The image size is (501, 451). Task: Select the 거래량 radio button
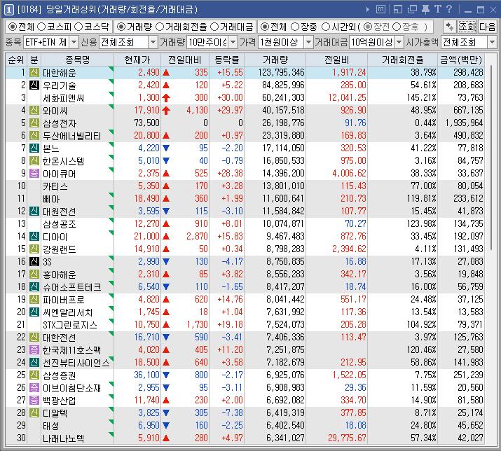121,27
